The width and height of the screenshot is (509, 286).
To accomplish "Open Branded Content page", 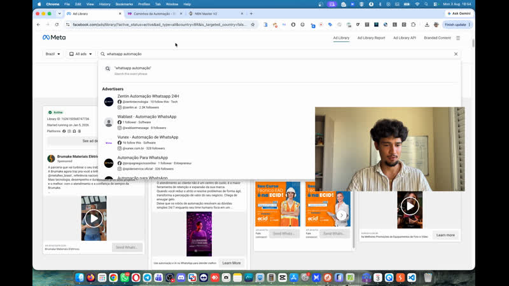I will pyautogui.click(x=437, y=38).
